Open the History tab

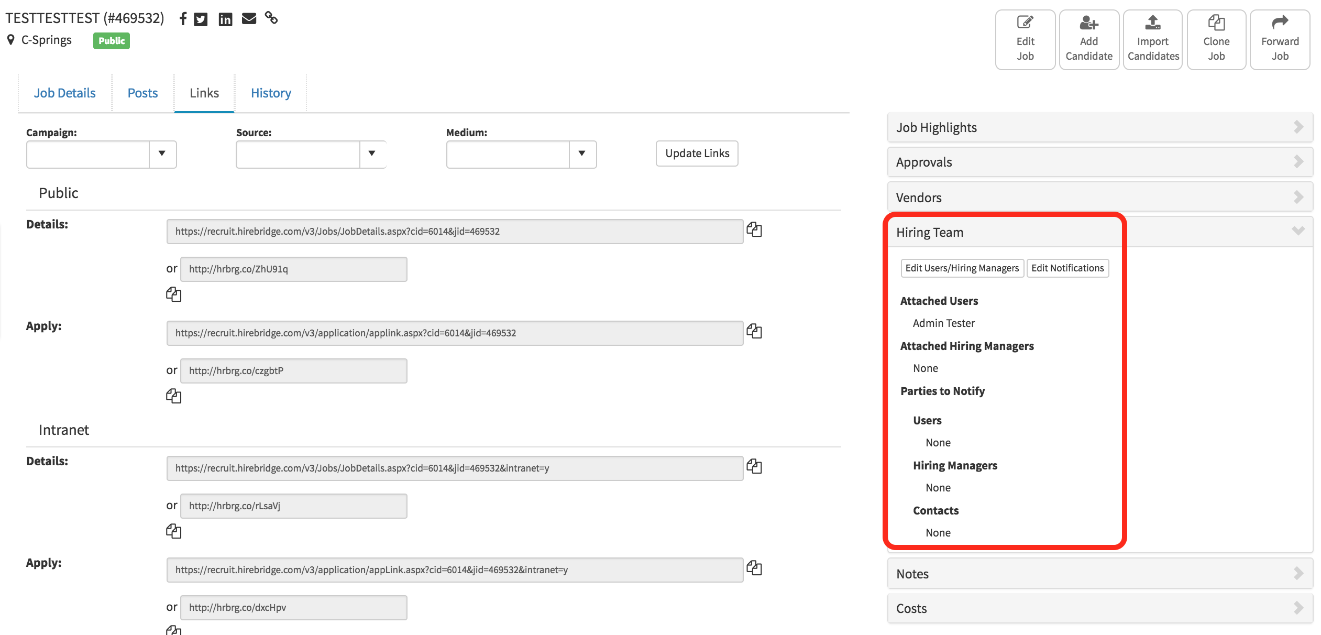pyautogui.click(x=271, y=93)
